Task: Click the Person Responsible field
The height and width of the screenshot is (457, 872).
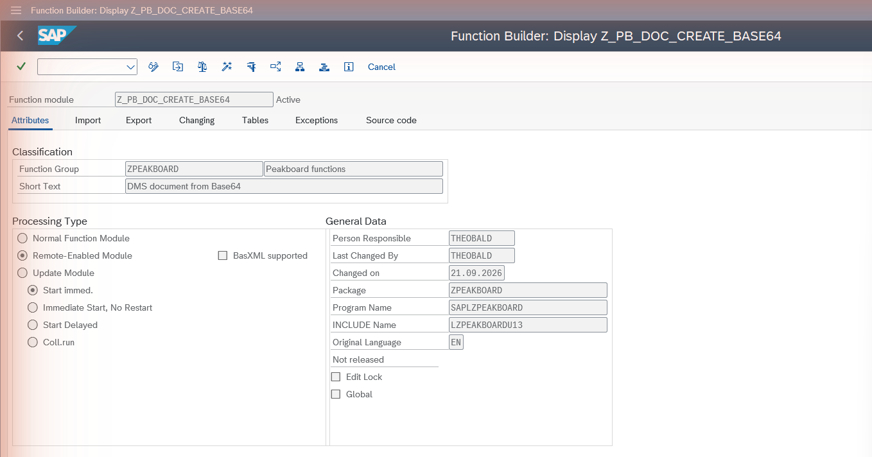Action: (482, 238)
